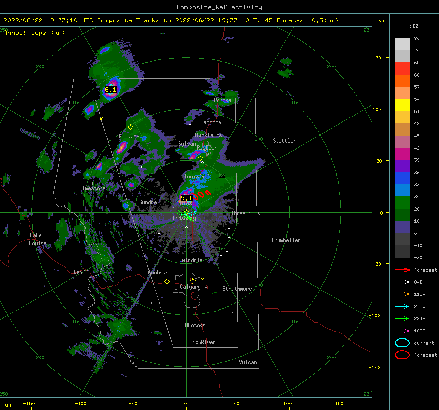Click the storm top label 9.1
The image size is (439, 410).
point(186,198)
